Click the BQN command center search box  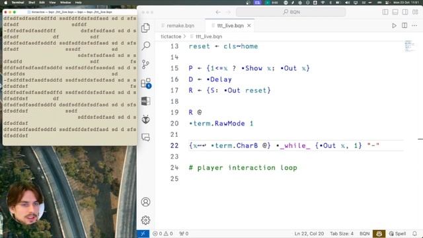pos(291,12)
